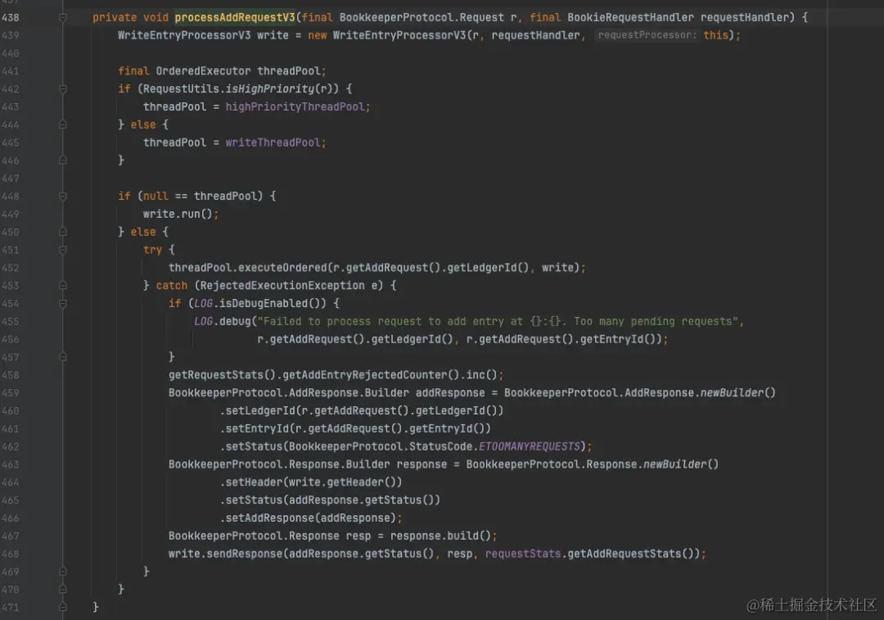Image resolution: width=884 pixels, height=620 pixels.
Task: Collapse the catch block fold on line 453
Action: 62,286
